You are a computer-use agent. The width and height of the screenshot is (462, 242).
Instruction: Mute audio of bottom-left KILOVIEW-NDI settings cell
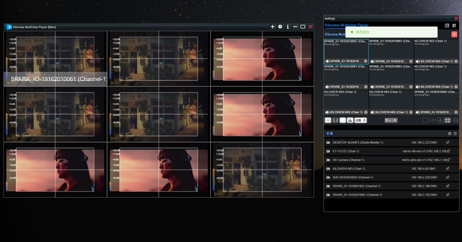click(x=327, y=112)
